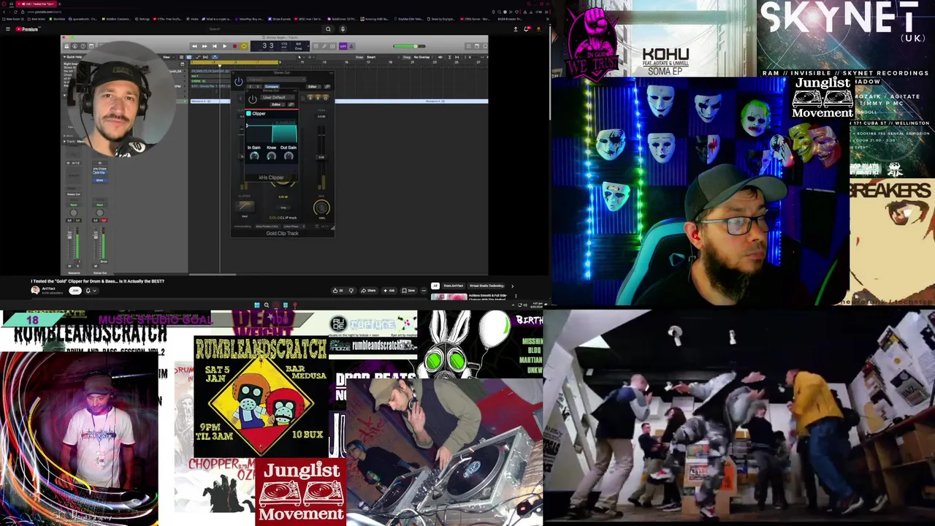Click the Share button
935x526 pixels.
click(x=369, y=291)
